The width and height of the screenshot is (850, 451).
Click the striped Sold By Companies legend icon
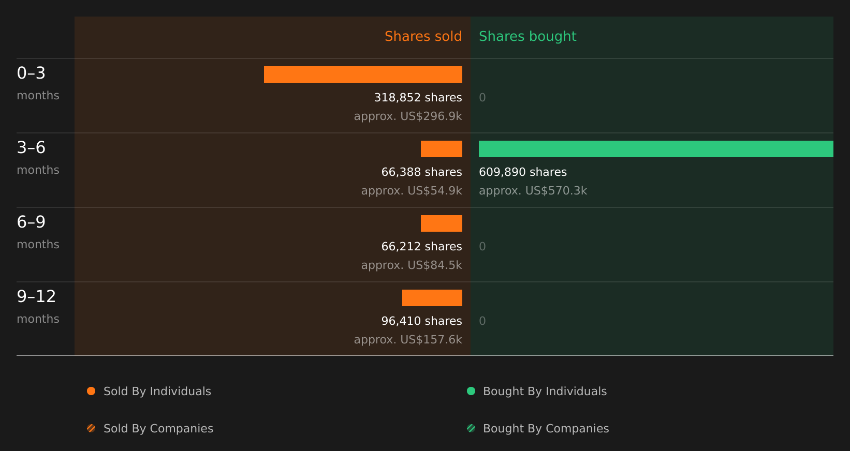[x=91, y=428]
